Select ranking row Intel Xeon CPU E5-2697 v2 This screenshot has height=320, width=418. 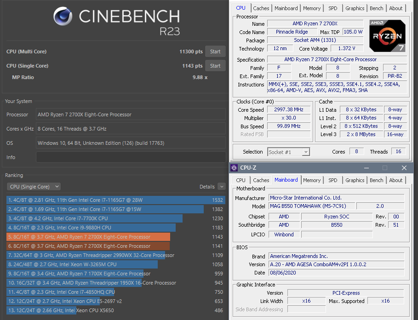coord(116,301)
